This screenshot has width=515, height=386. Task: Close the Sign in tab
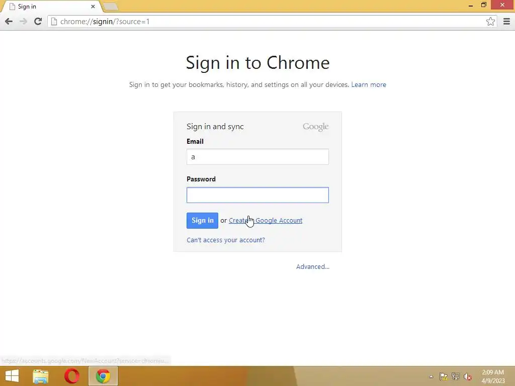coord(93,6)
